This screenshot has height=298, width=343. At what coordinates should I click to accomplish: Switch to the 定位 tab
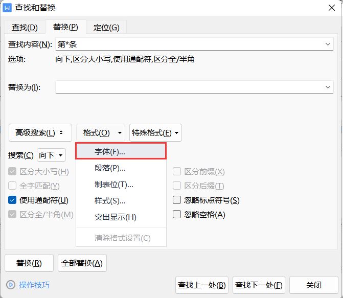point(106,28)
